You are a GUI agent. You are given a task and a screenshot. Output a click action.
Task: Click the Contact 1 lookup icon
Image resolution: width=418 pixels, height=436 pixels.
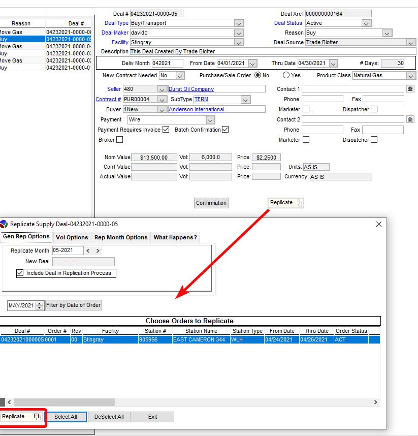(410, 89)
